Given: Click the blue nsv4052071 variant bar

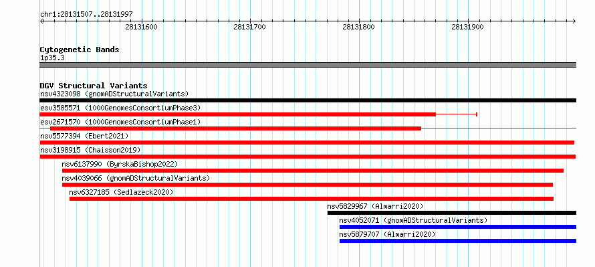Looking at the screenshot, I should pos(458,227).
